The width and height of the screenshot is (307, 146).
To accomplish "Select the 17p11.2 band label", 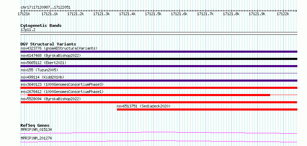I will click(28, 30).
